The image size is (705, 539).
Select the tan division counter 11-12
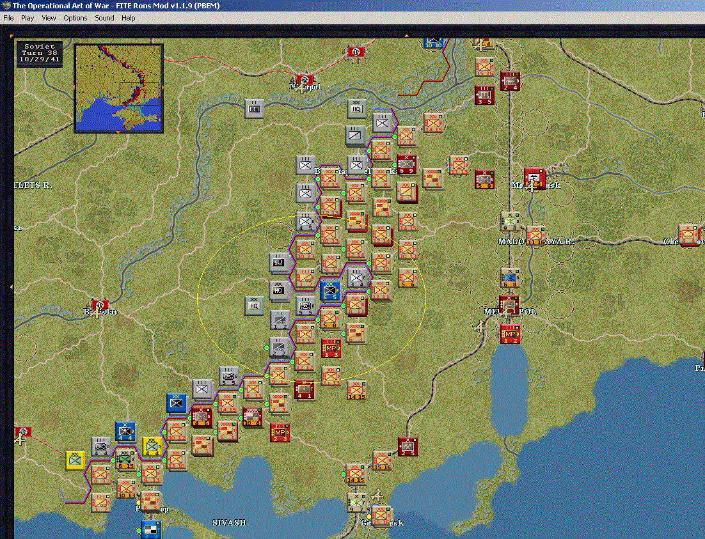coord(305,334)
